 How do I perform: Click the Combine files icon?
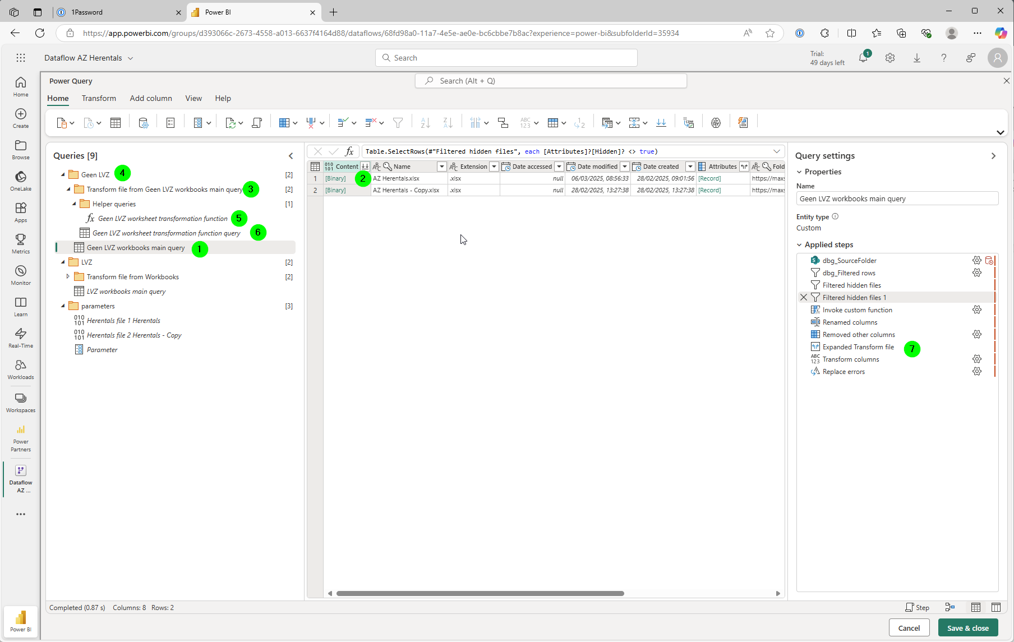pyautogui.click(x=661, y=123)
